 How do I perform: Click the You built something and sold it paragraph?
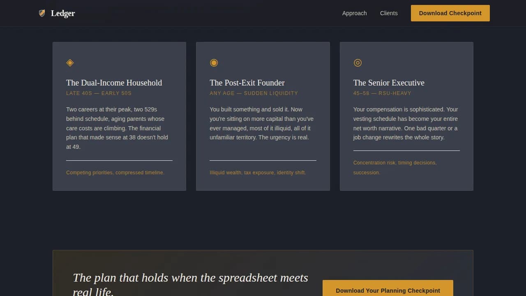tap(262, 123)
